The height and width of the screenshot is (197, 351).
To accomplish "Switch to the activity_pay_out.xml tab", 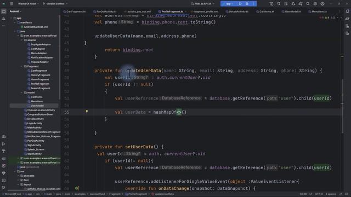I will (x=138, y=11).
